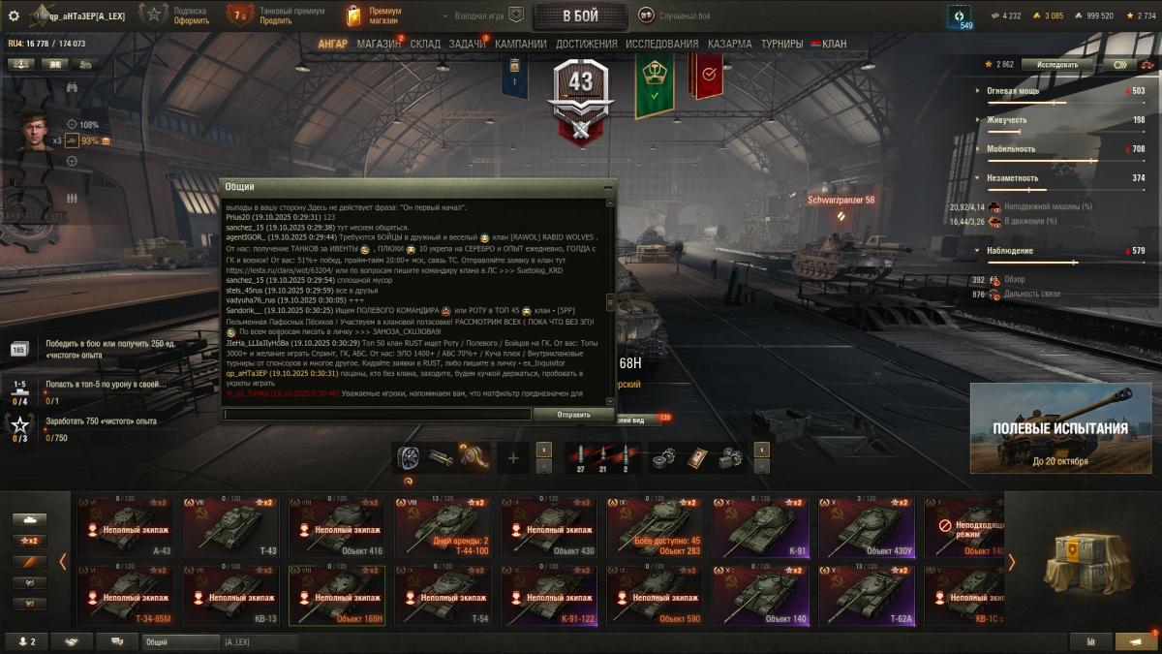Click the Отправить chat send button
Viewport: 1162px width, 654px height.
(573, 414)
